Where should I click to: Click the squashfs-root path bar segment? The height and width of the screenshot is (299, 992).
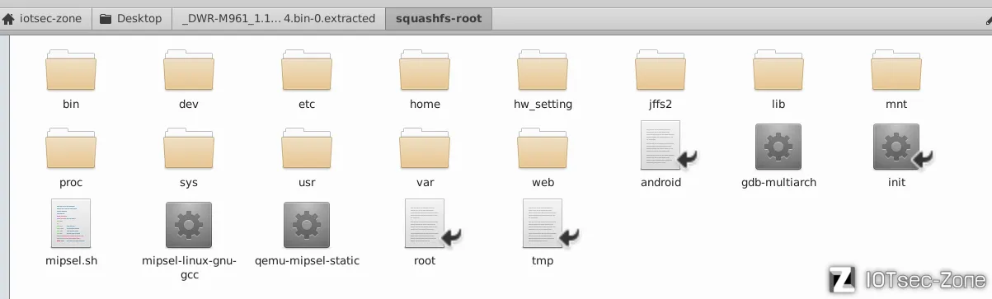tap(440, 18)
